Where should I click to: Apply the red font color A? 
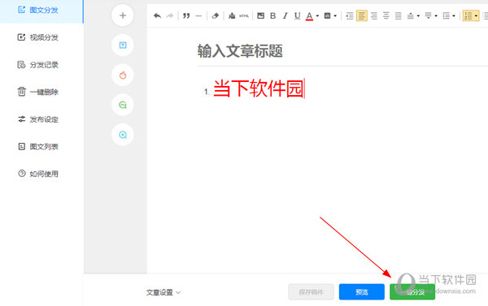(x=309, y=16)
